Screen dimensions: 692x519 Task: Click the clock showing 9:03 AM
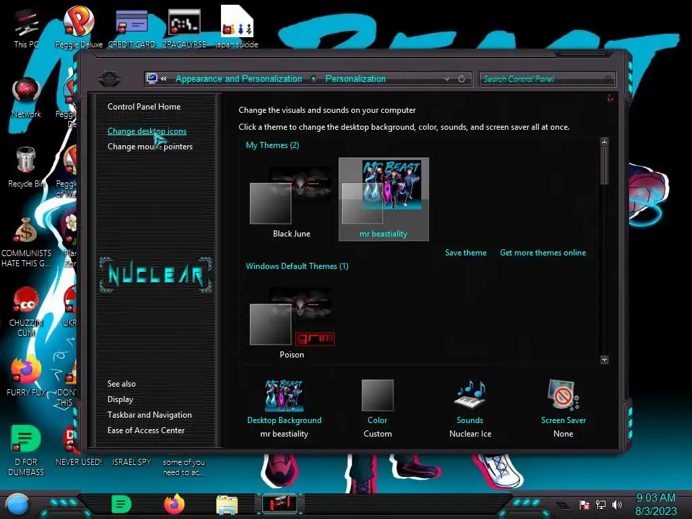(656, 498)
